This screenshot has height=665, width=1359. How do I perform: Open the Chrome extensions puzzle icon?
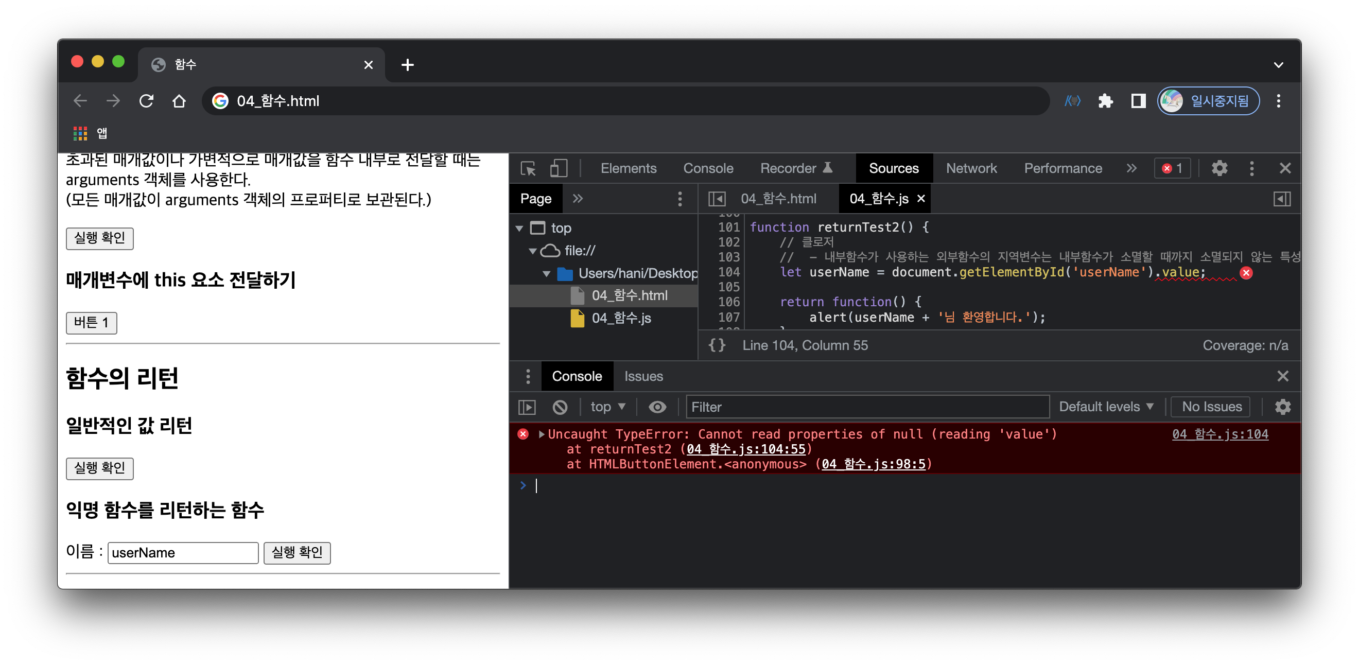pos(1105,101)
